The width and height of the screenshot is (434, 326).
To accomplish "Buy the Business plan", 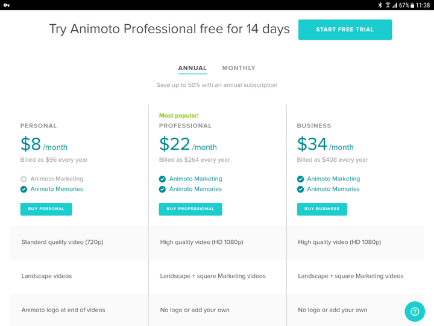I will [322, 209].
